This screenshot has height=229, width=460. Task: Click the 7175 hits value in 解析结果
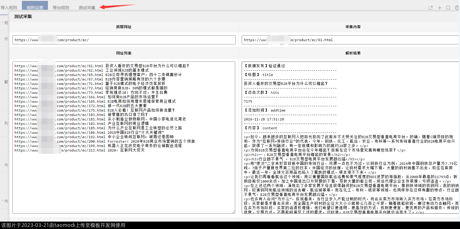click(x=248, y=101)
